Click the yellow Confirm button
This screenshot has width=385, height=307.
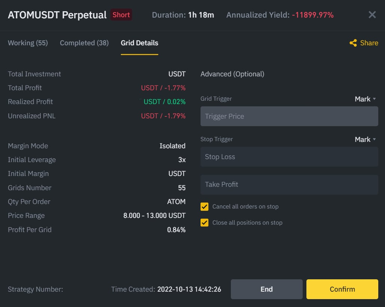(342, 289)
